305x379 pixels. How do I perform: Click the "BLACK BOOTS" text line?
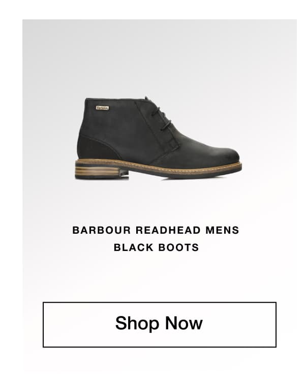coord(156,247)
